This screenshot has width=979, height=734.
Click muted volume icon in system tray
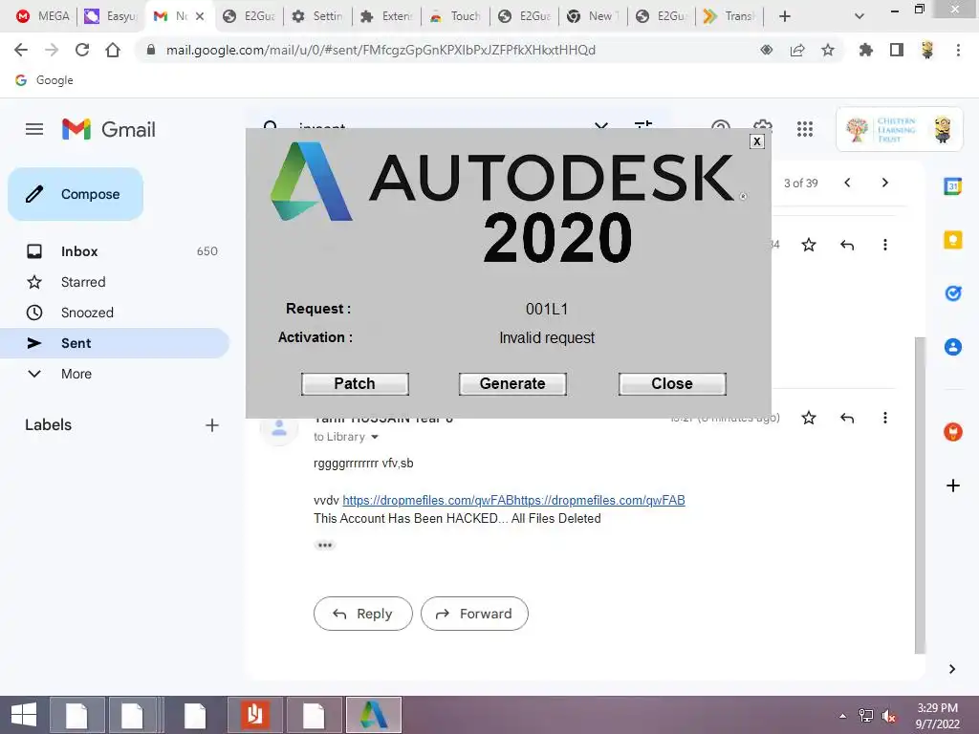pyautogui.click(x=888, y=716)
